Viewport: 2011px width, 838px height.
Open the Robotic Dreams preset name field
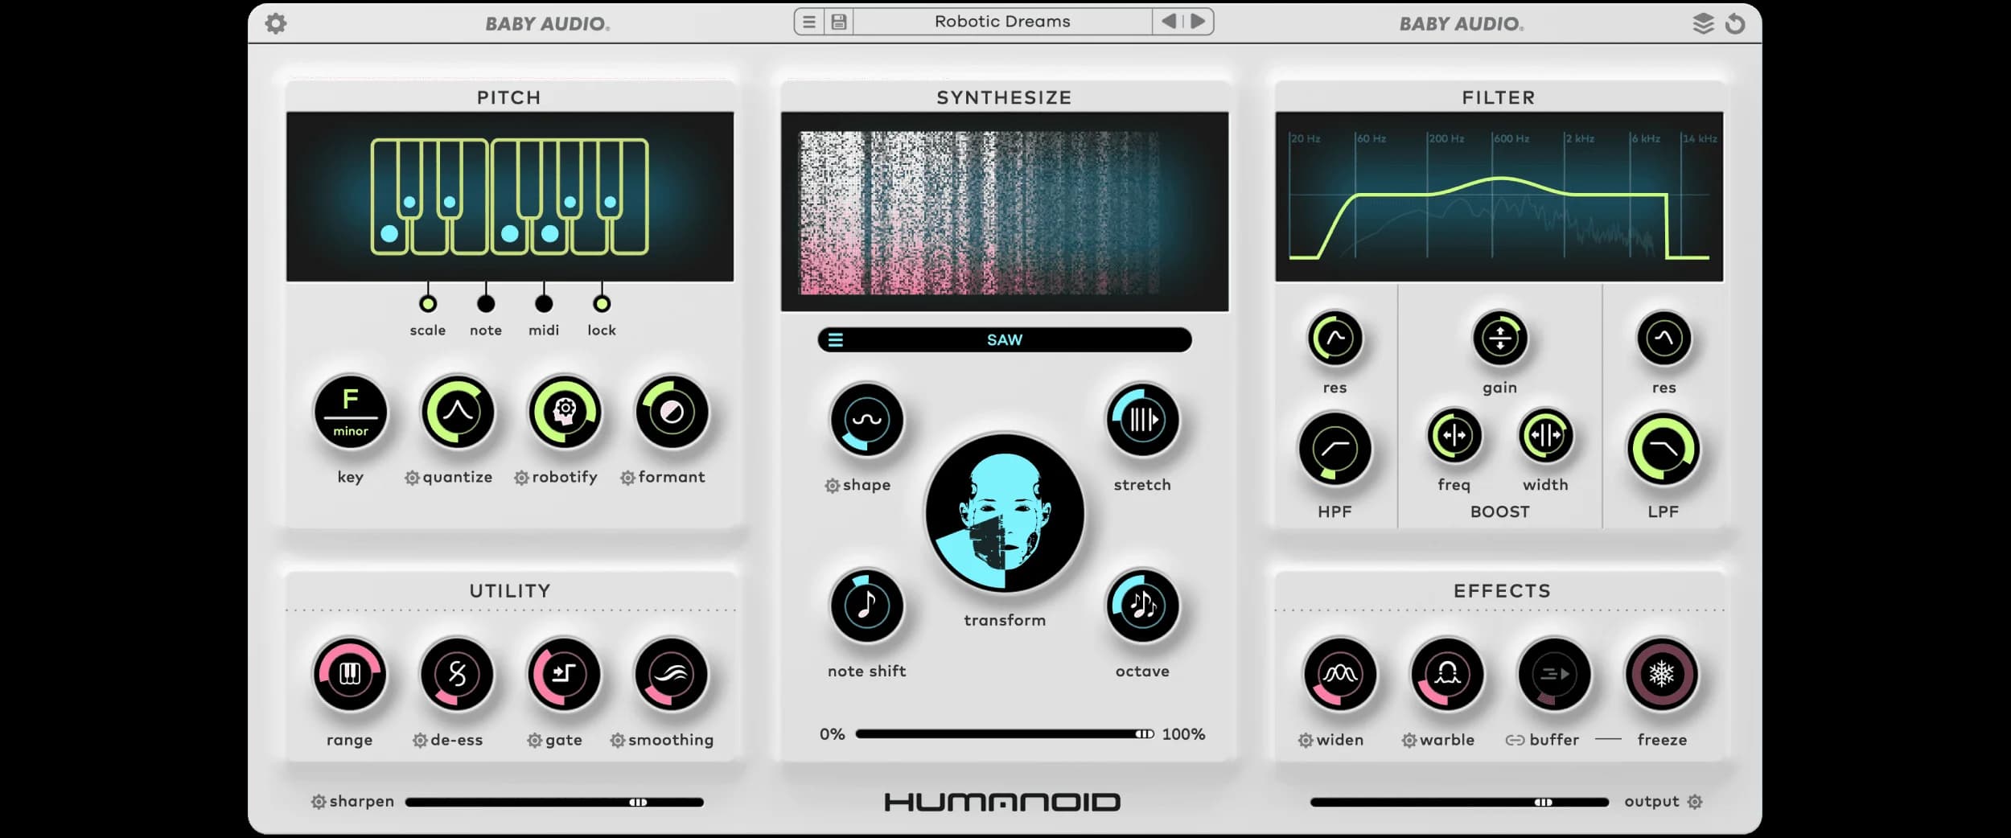point(1001,21)
